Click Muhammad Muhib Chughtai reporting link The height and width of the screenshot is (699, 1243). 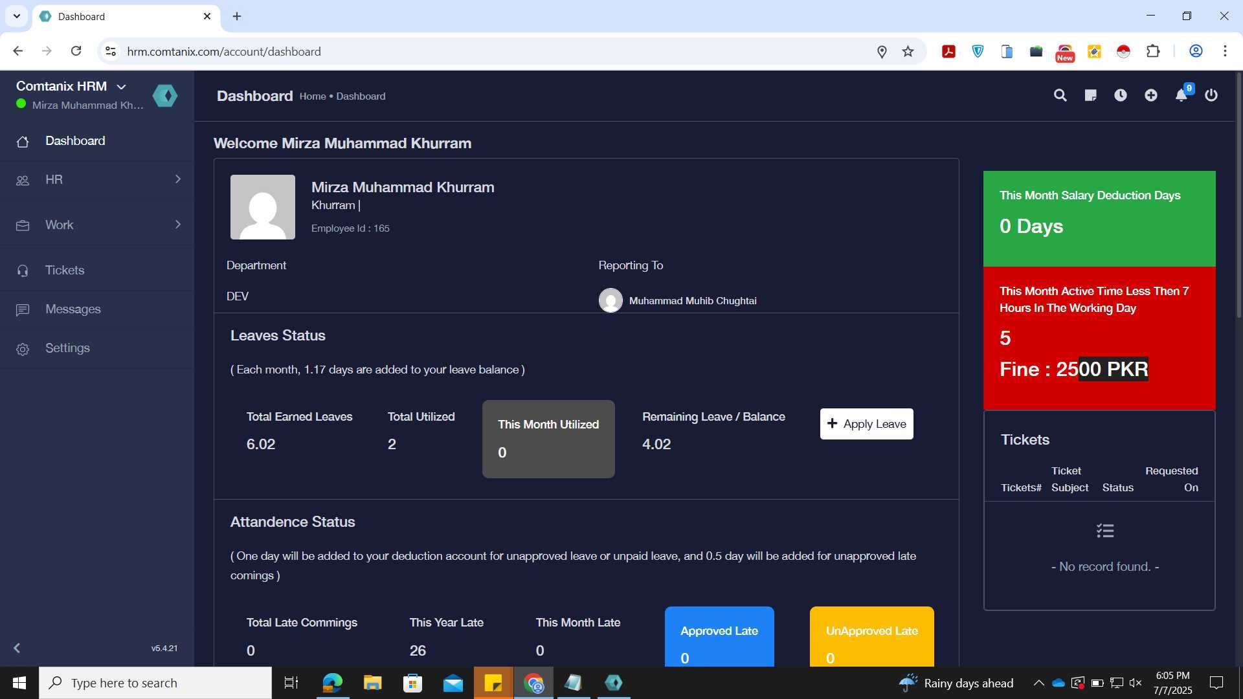click(x=693, y=301)
